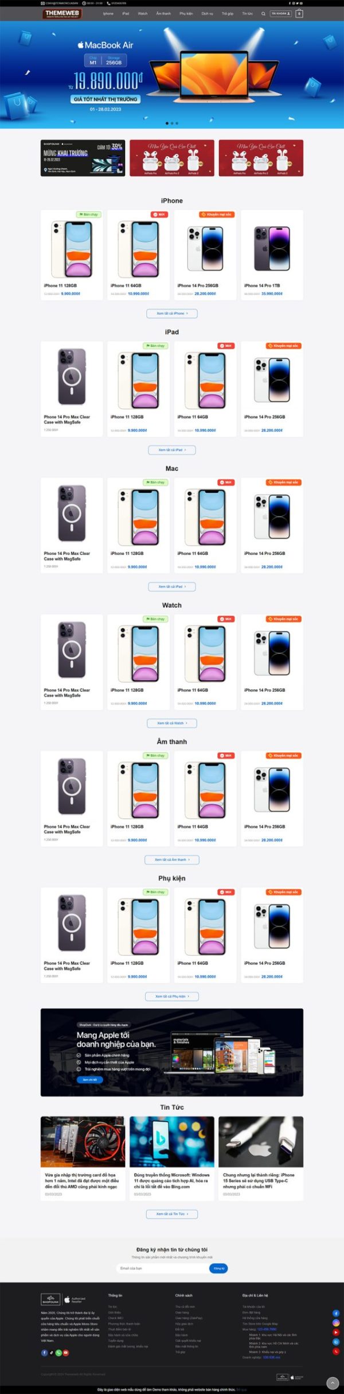This screenshot has width=344, height=1394.
Task: Click the Đăng ký subscribe button
Action: coord(218,1268)
